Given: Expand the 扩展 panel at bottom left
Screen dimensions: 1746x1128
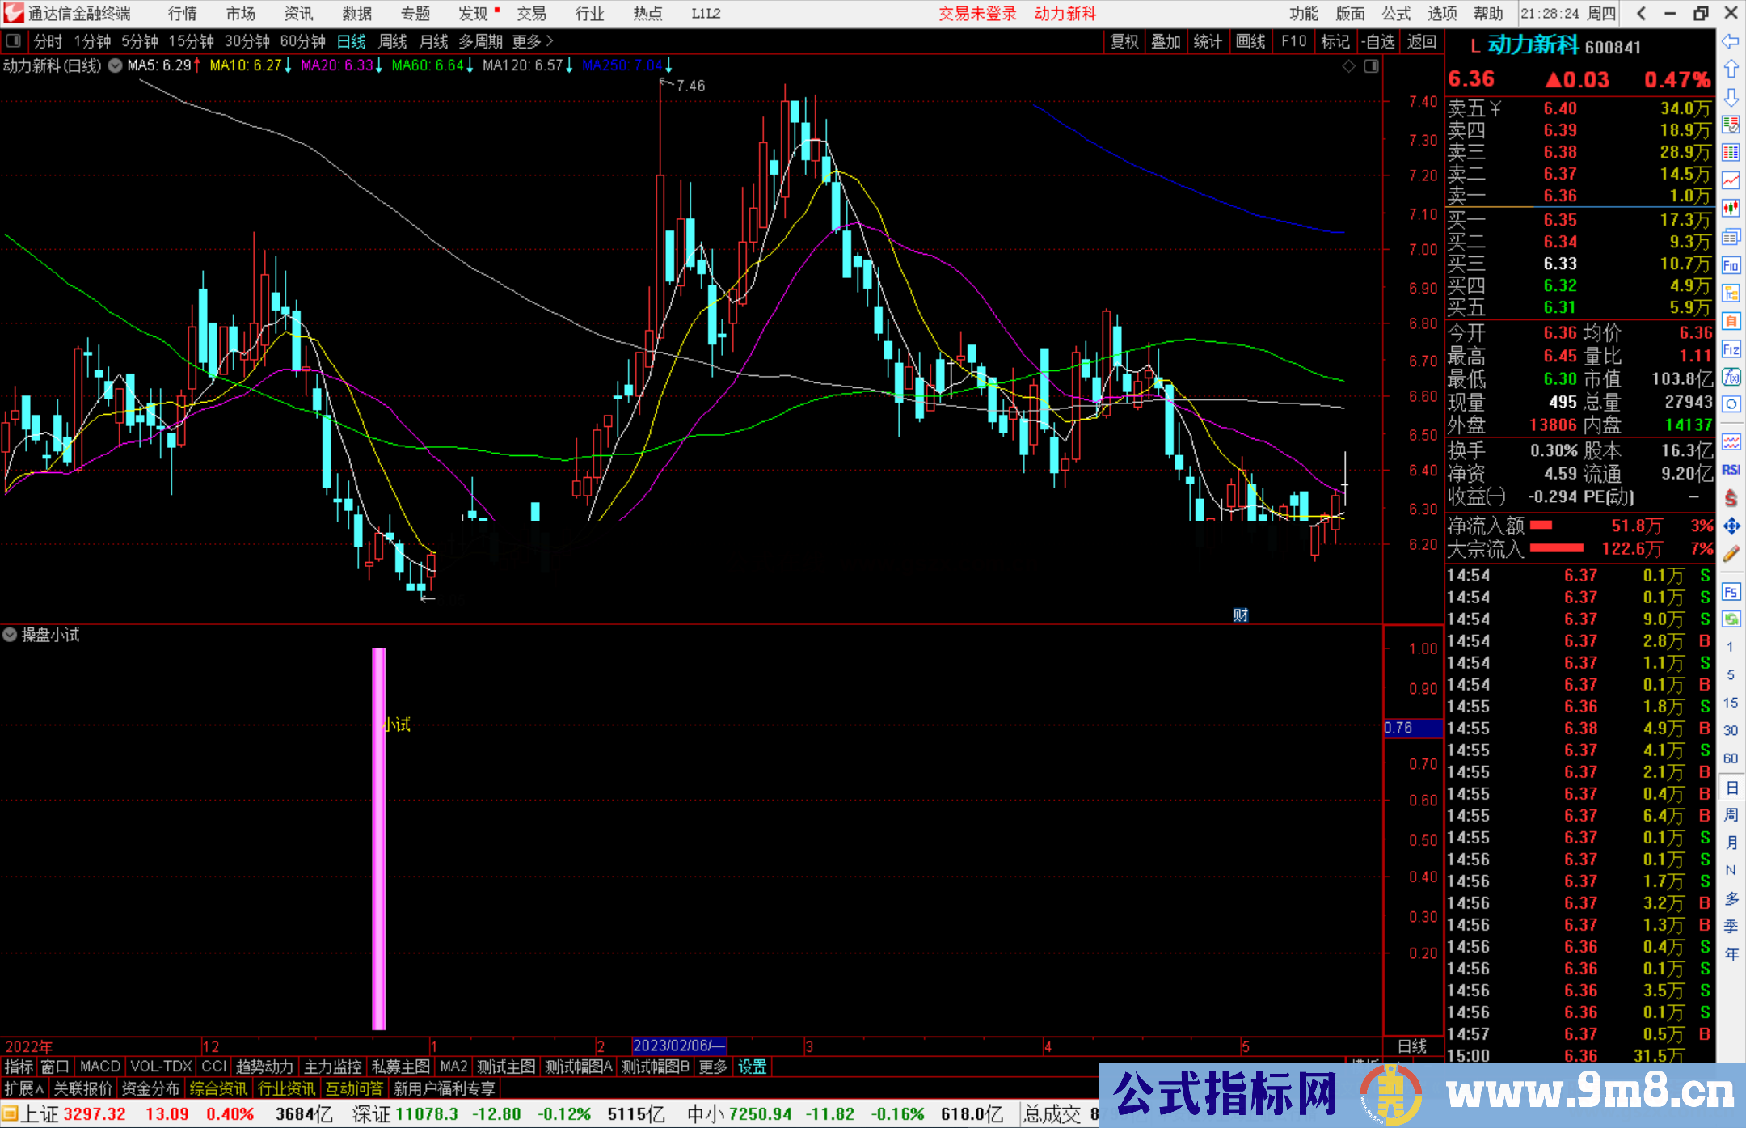Looking at the screenshot, I should [22, 1088].
